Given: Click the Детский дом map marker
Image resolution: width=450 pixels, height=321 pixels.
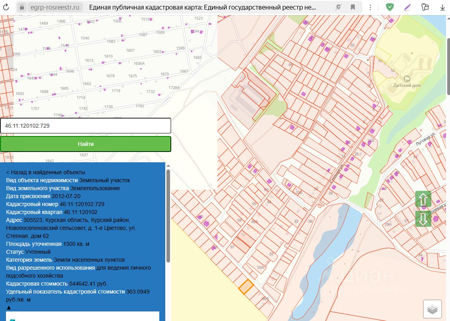Looking at the screenshot, I should [407, 79].
